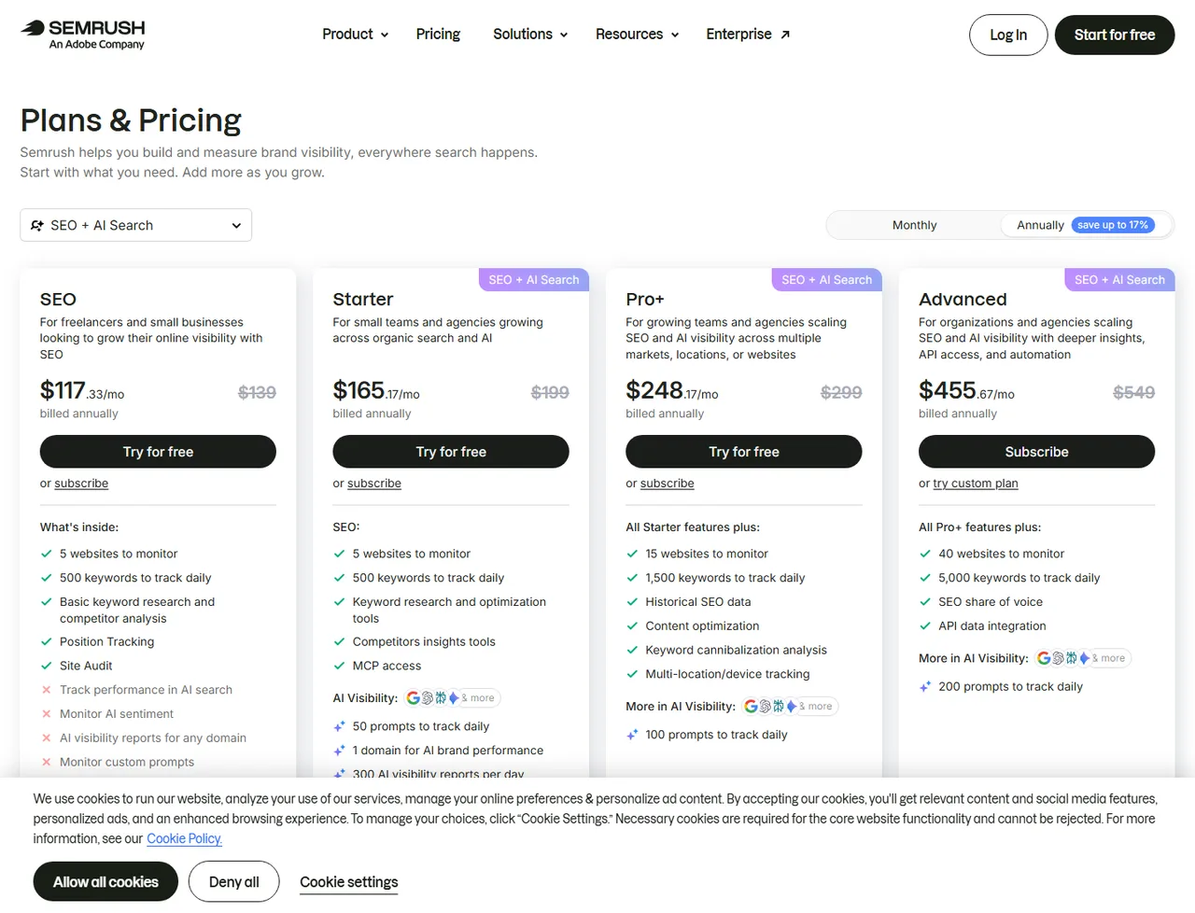Click X icon beside Monitor AI sentiment
The width and height of the screenshot is (1195, 913).
click(46, 714)
